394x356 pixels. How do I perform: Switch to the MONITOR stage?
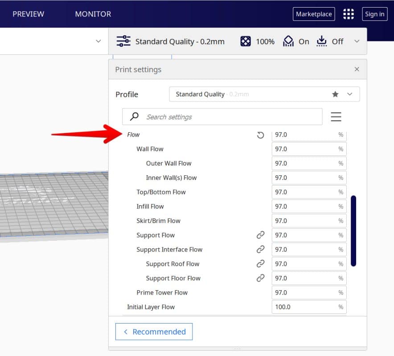point(93,14)
